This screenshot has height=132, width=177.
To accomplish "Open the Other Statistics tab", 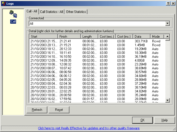I will pos(76,12).
